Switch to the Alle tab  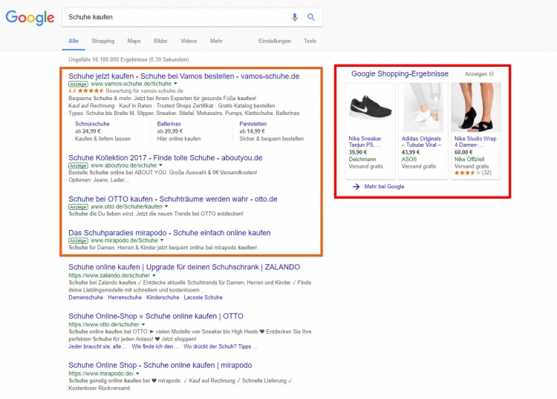(74, 41)
